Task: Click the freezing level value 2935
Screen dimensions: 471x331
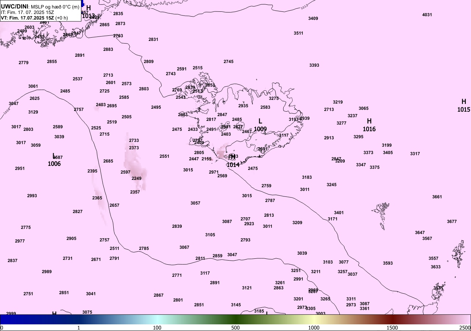Action: [x=243, y=106]
